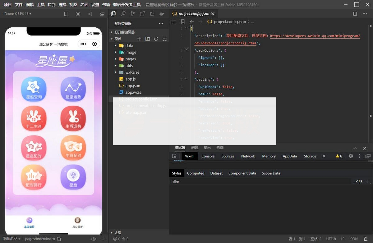
Task: Expand the 打开的编辑器 section
Action: coord(124,32)
